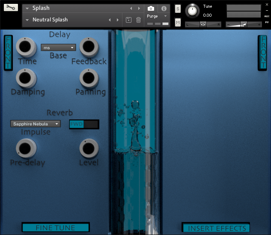
Task: Open the wrench instrument edit mode
Action: pos(11,8)
